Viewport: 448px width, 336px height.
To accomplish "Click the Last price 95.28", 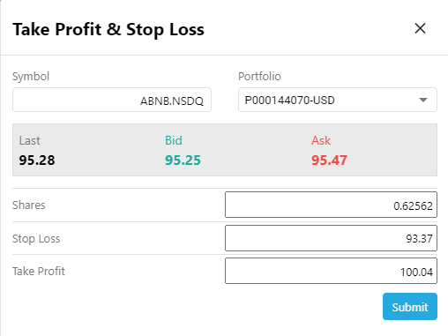I will [x=37, y=161].
